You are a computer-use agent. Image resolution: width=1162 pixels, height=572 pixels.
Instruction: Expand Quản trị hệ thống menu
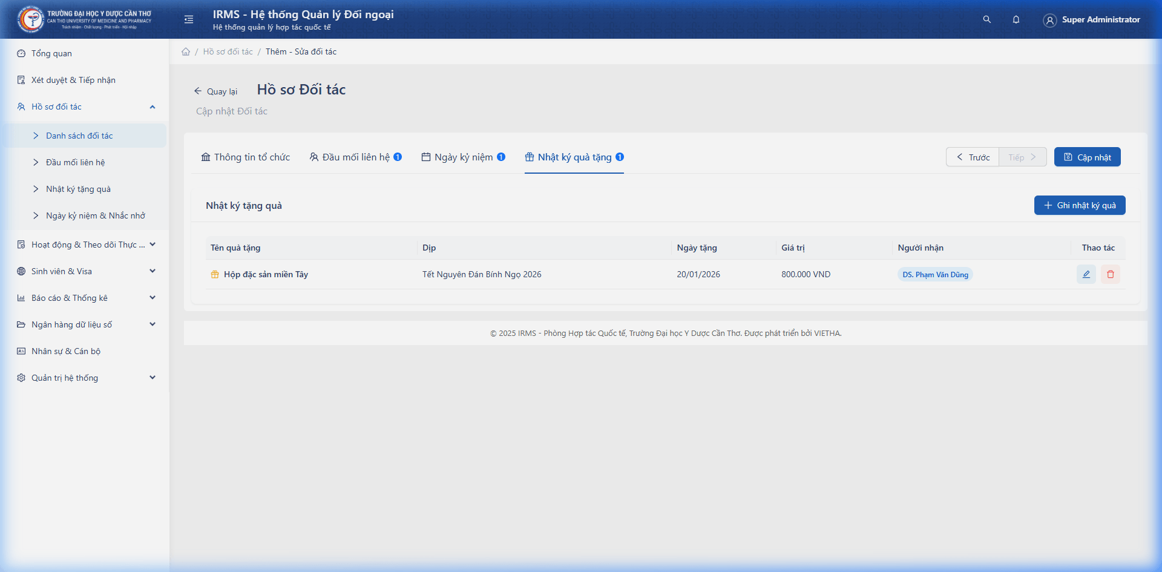152,378
